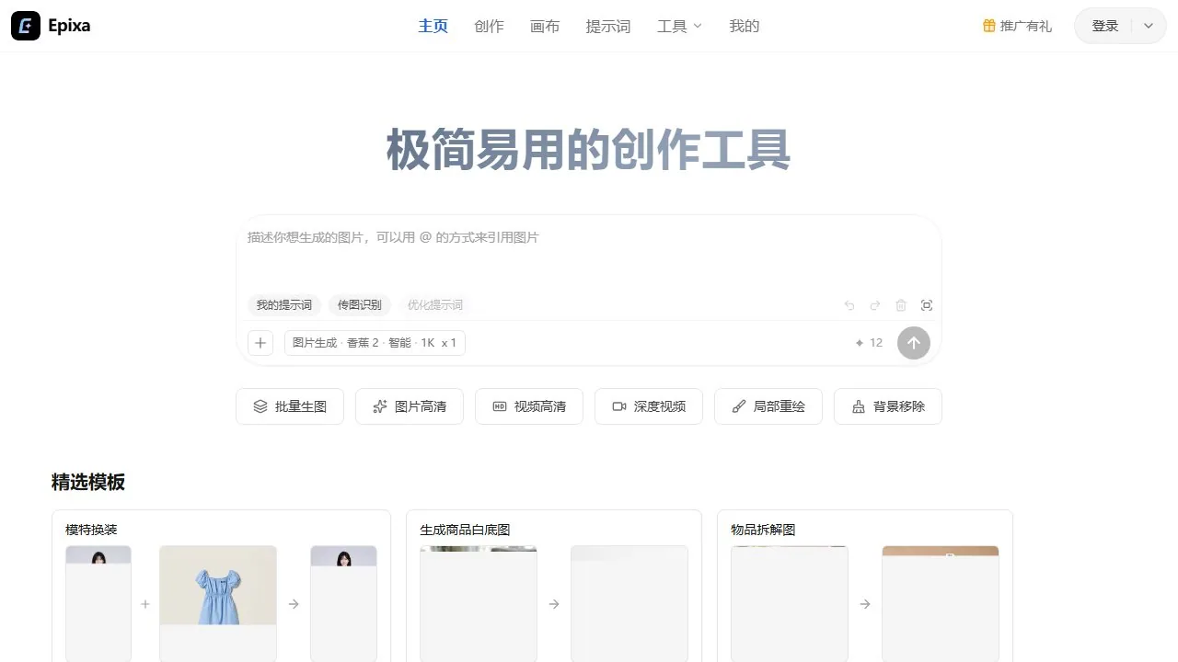The width and height of the screenshot is (1178, 662).
Task: Click the 生成商品白底图 template title
Action: [x=465, y=530]
